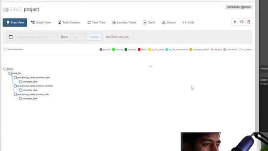This screenshot has height=151, width=268.
Task: Click the no_status white swatch
Action: 240,49
